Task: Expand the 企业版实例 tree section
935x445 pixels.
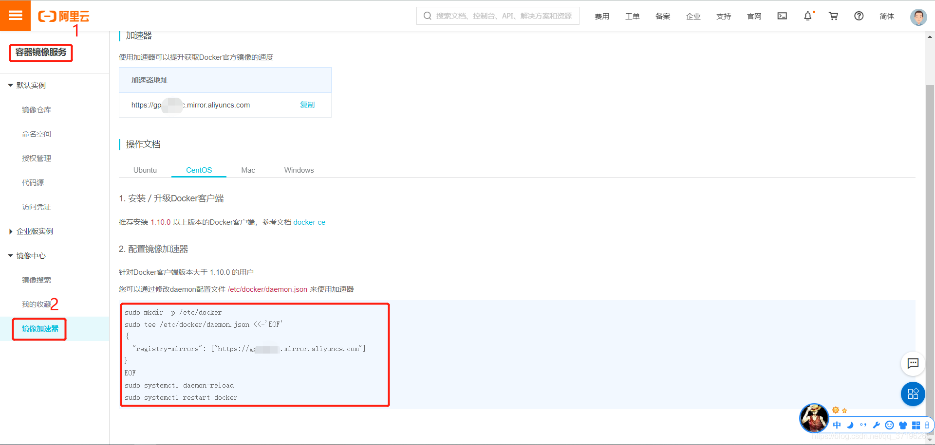Action: tap(10, 231)
